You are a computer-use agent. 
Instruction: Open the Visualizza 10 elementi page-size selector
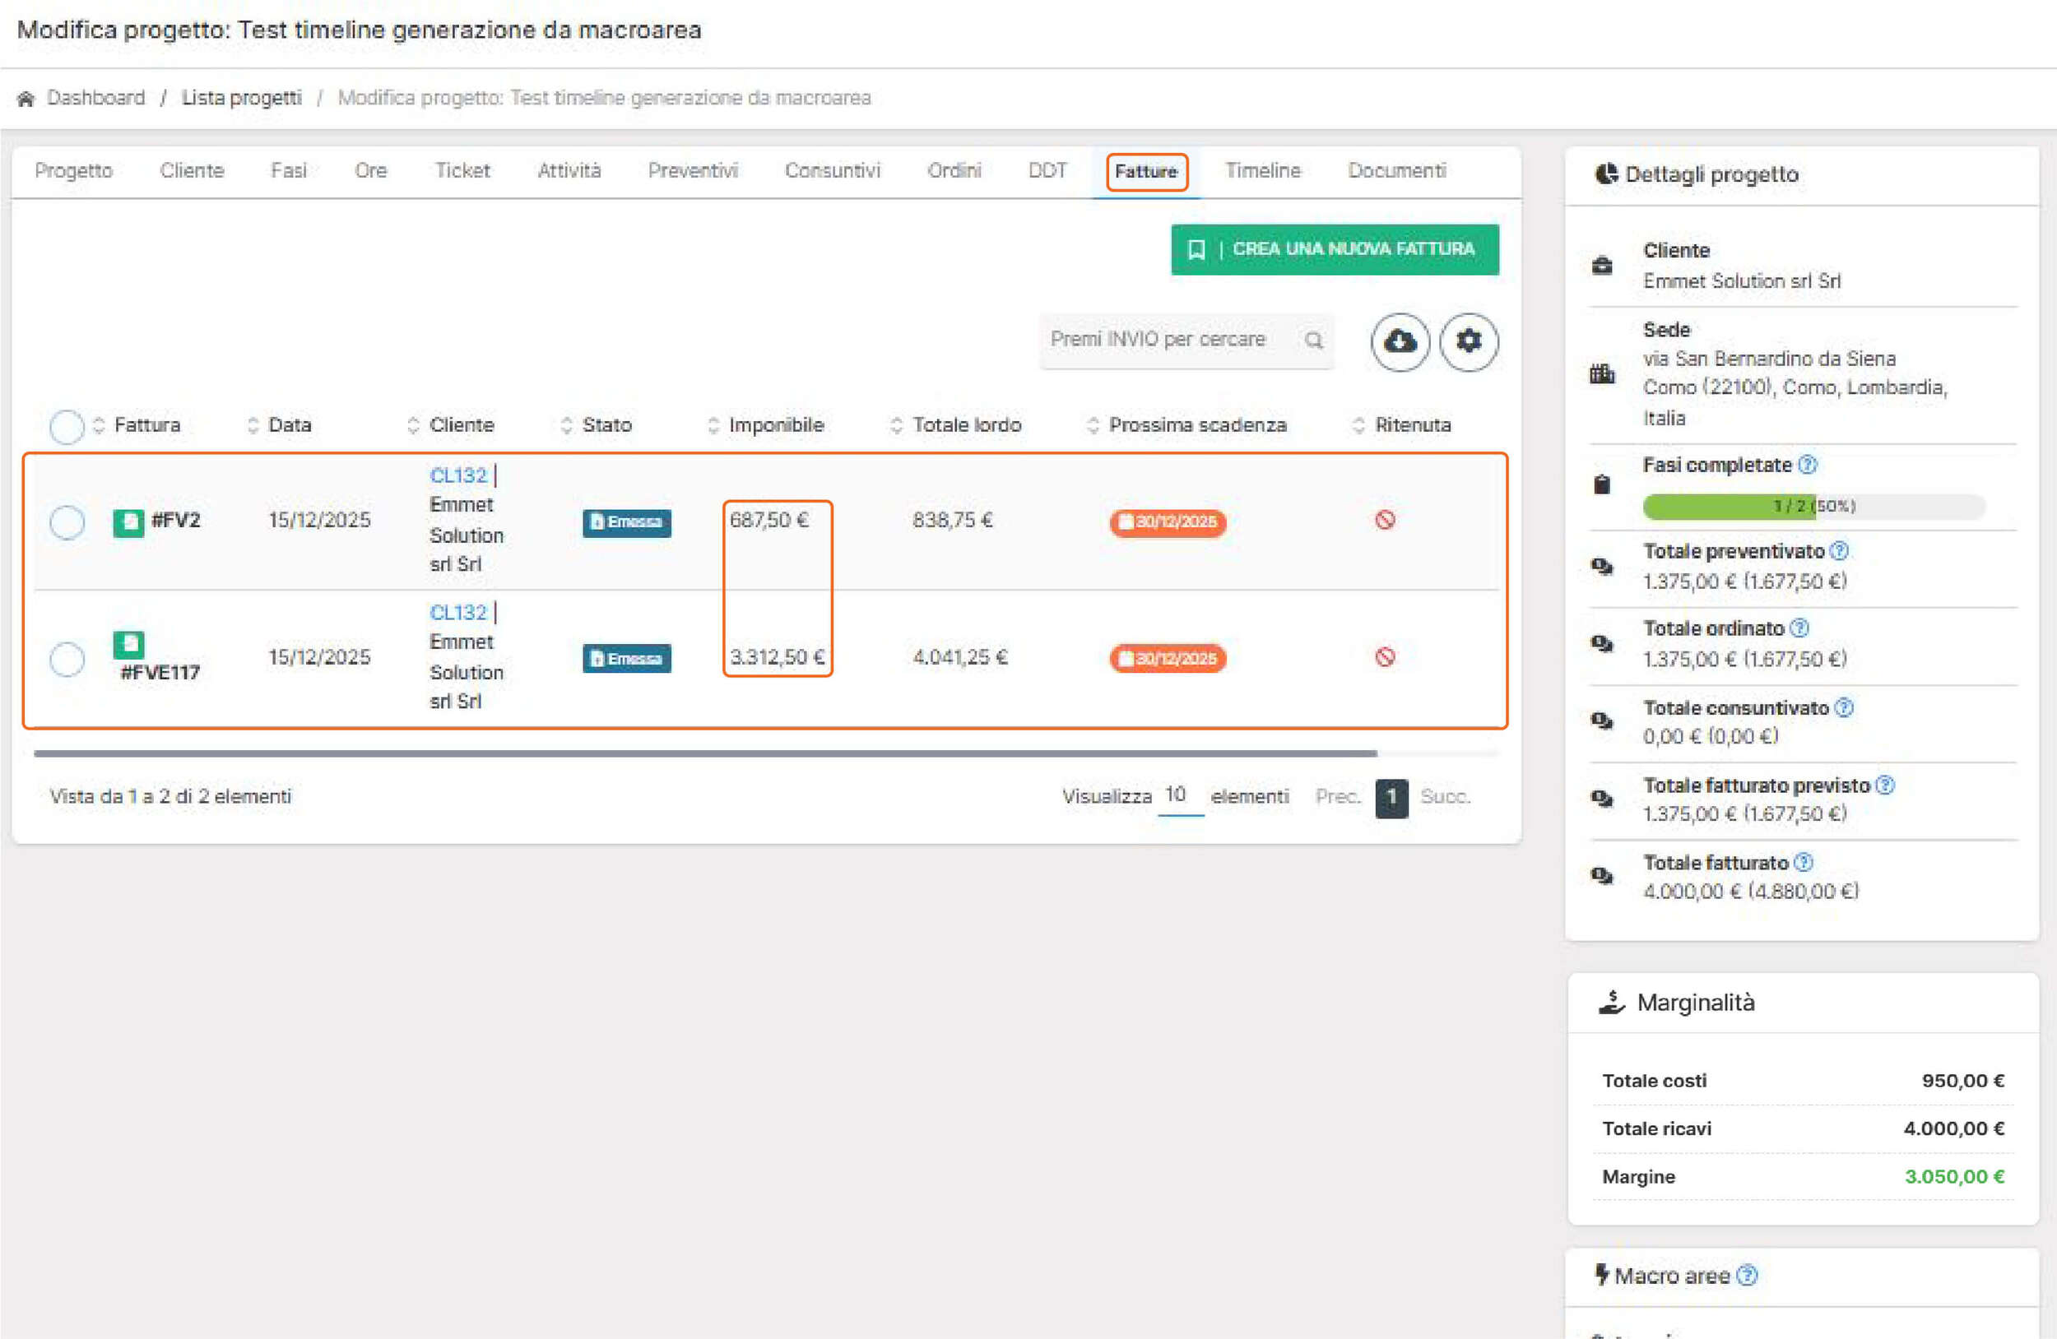[1180, 795]
